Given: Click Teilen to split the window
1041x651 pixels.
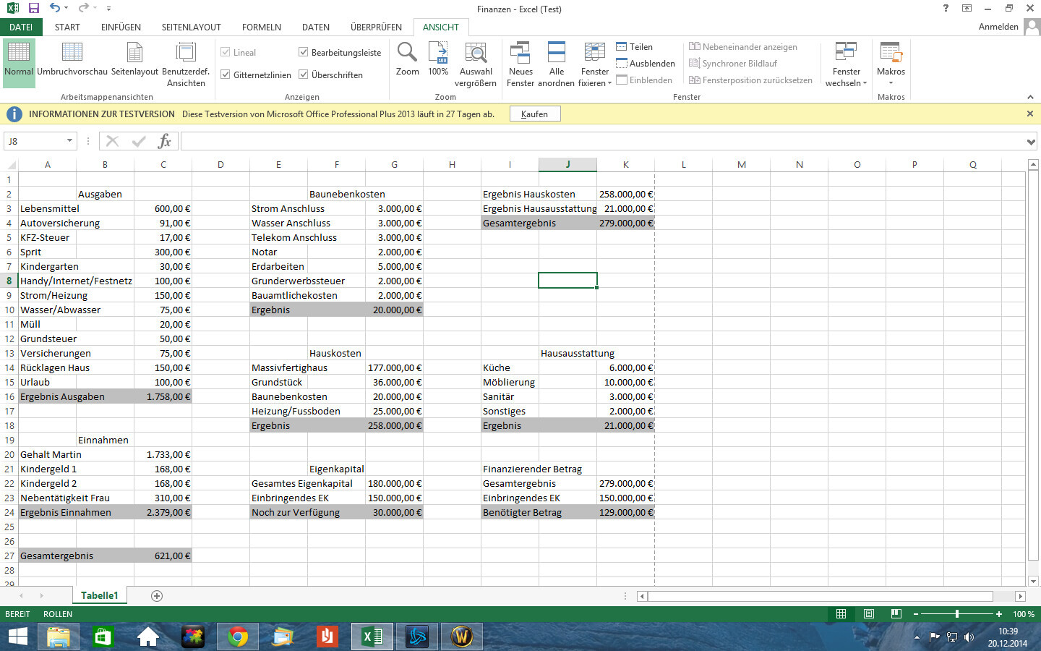Looking at the screenshot, I should [634, 47].
